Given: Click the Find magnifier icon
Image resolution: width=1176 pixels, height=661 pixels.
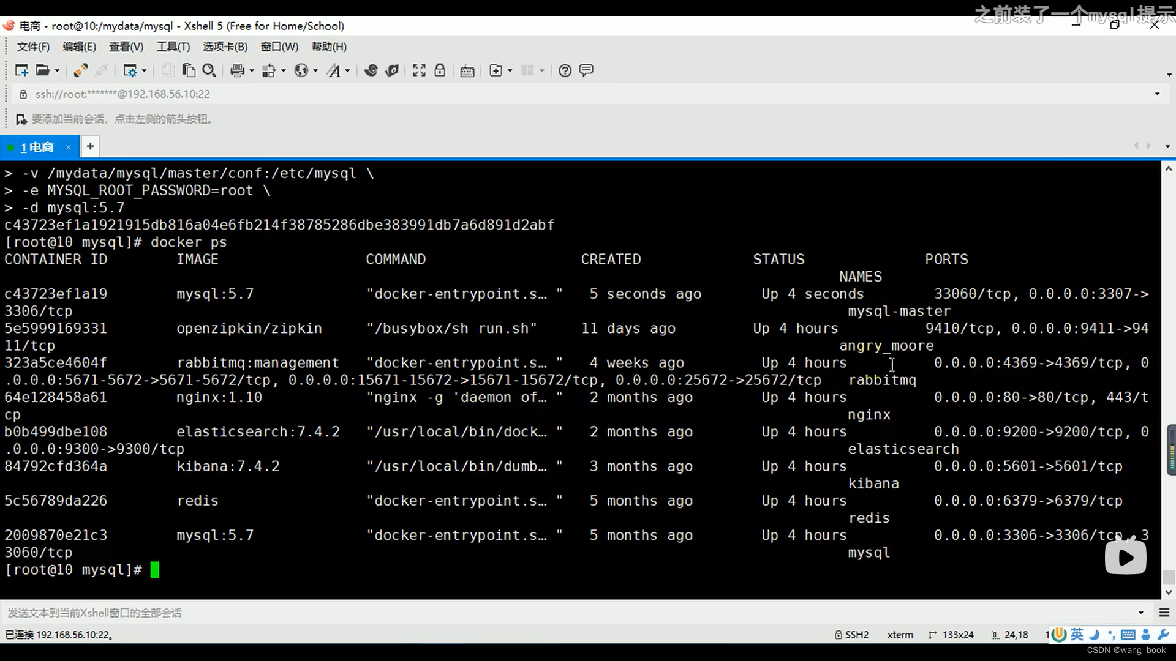Looking at the screenshot, I should tap(209, 70).
